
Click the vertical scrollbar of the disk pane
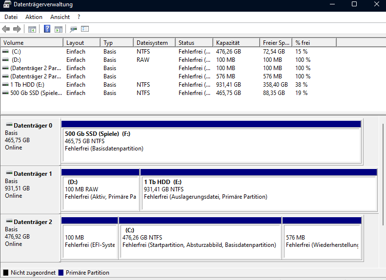pos(383,174)
